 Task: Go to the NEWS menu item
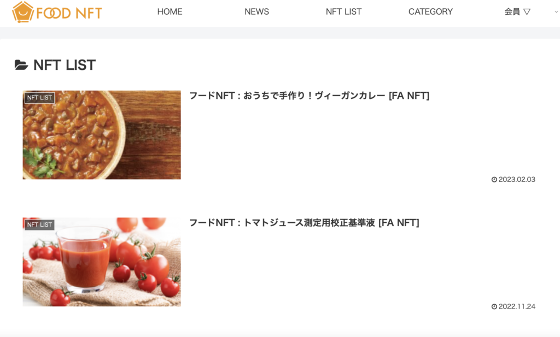tap(257, 12)
